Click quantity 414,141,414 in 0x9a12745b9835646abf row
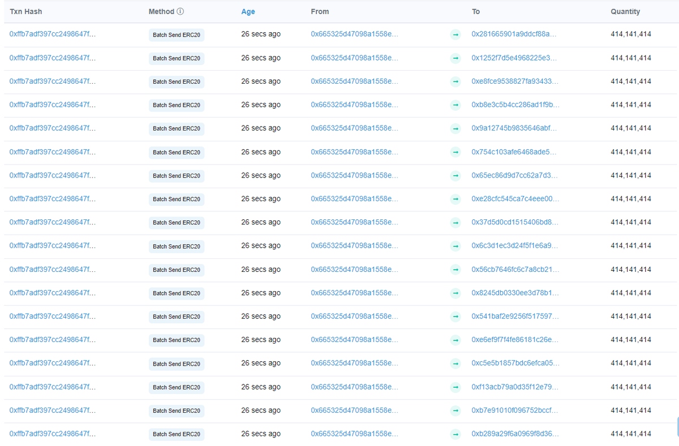Image resolution: width=679 pixels, height=446 pixels. point(631,128)
